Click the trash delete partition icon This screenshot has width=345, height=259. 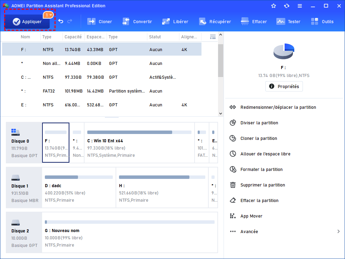coord(233,185)
